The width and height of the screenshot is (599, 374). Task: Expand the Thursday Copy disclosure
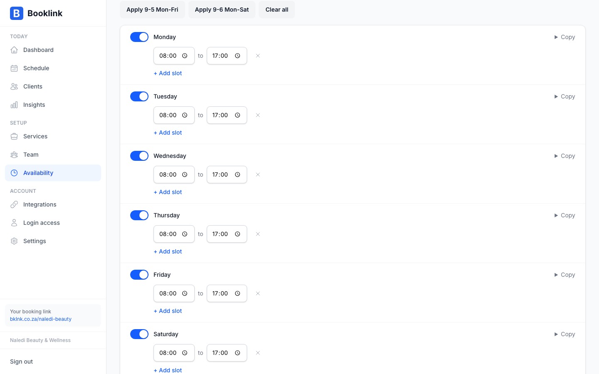(564, 215)
